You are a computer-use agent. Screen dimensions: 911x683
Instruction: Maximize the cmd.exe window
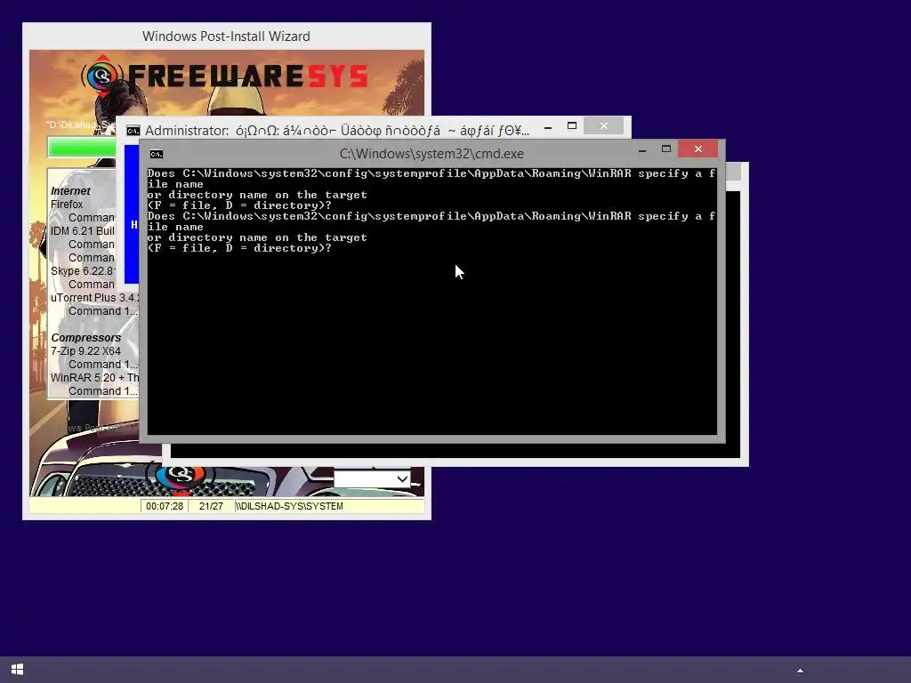coord(666,149)
